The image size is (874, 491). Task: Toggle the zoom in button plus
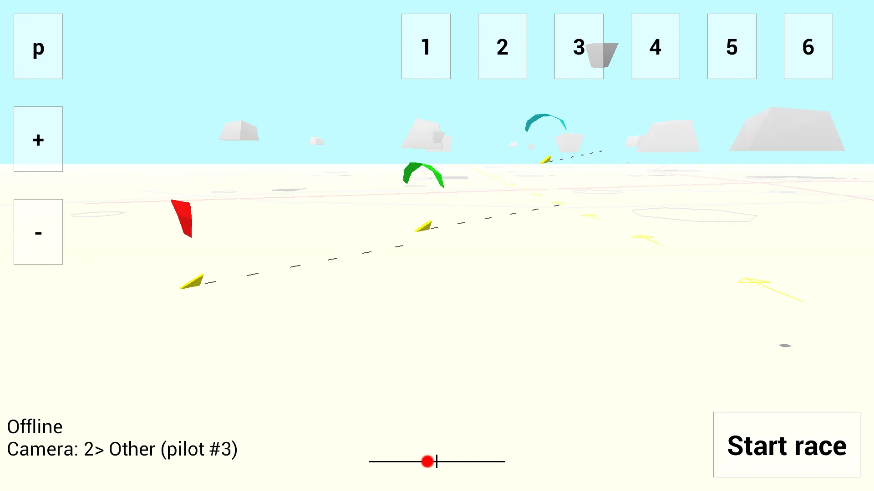tap(38, 139)
